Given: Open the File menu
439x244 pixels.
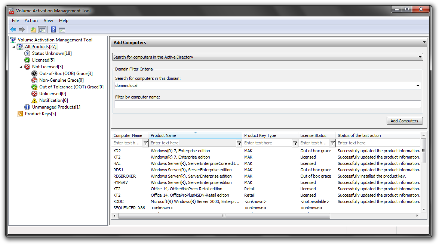Looking at the screenshot, I should 15,21.
